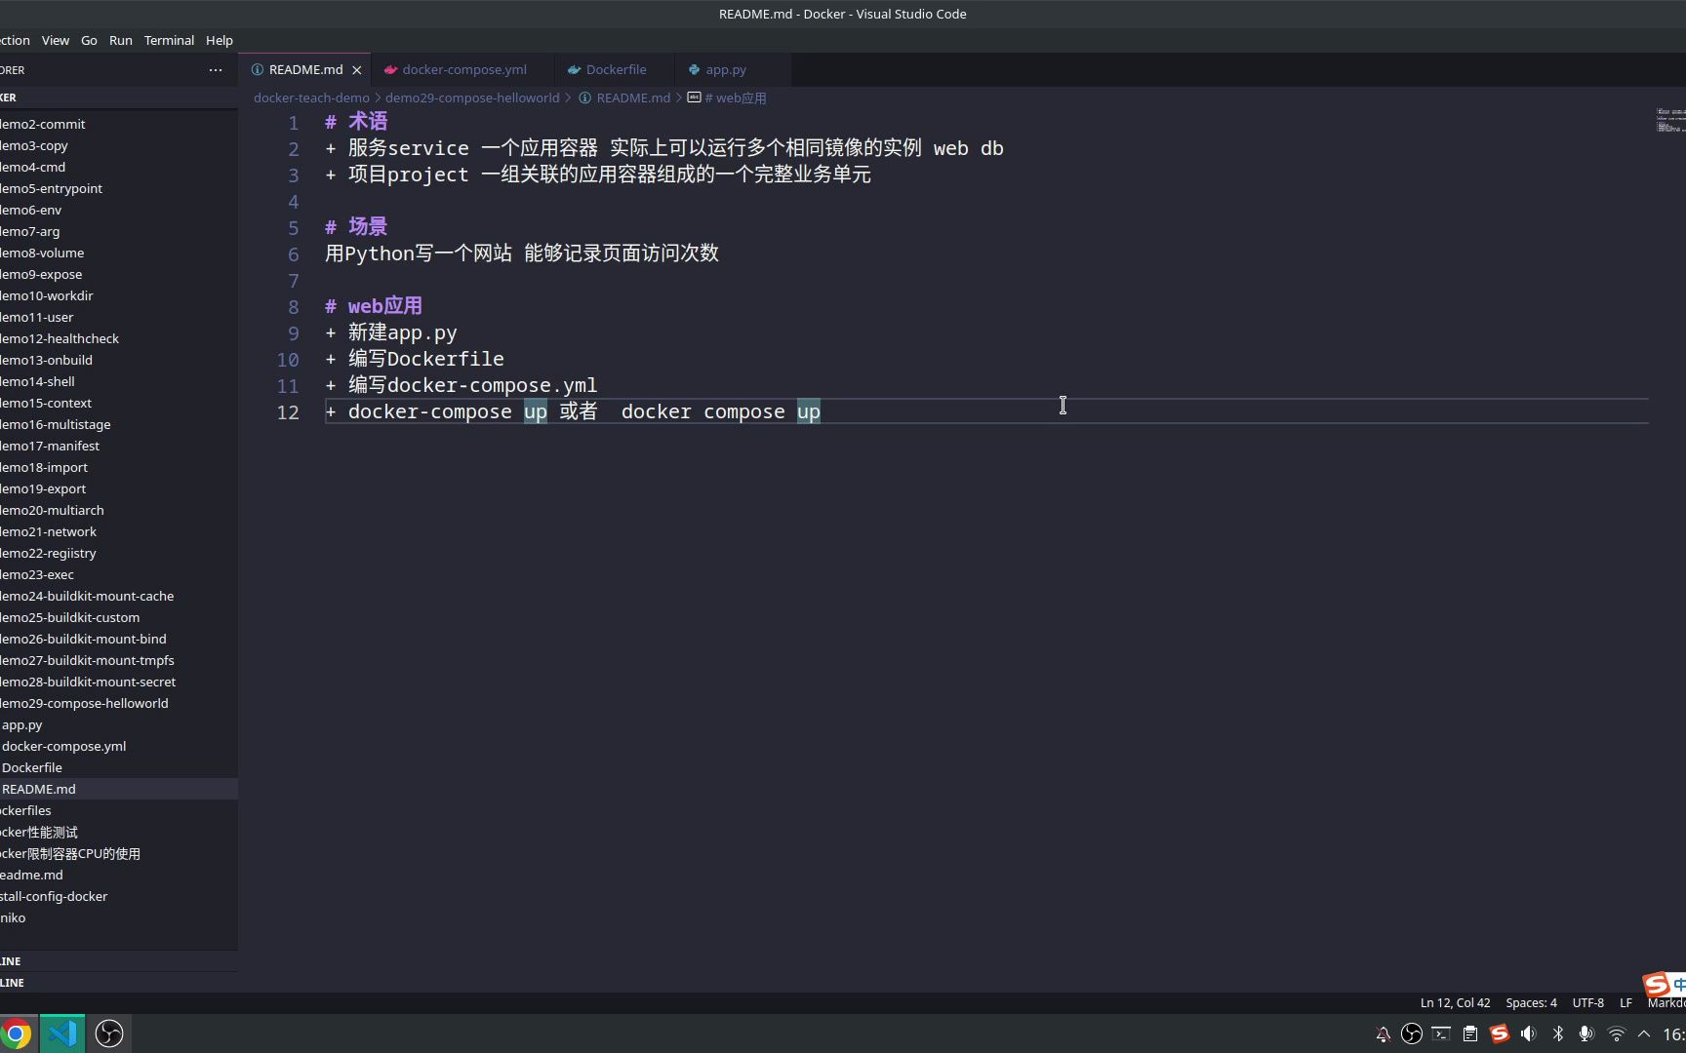Expand the dockerfiles folder
This screenshot has height=1053, width=1686.
click(x=119, y=810)
